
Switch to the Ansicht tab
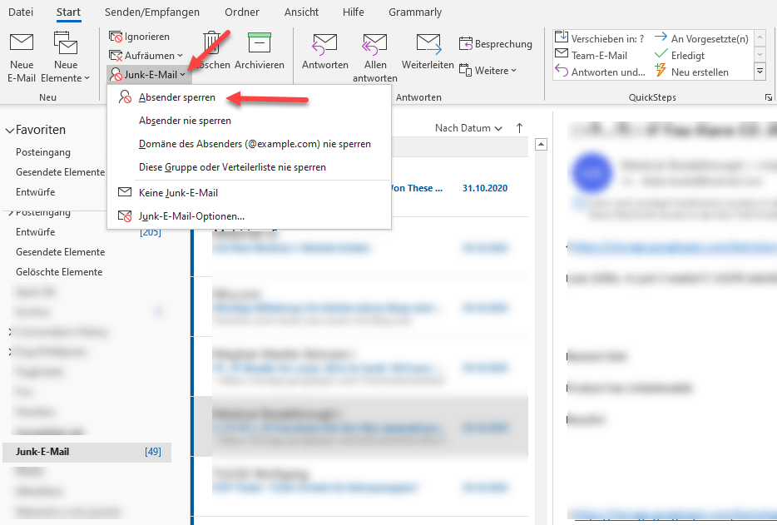[301, 12]
